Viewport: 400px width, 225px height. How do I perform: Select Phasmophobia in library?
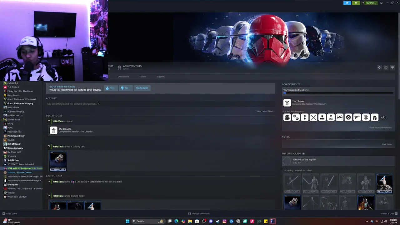14,132
